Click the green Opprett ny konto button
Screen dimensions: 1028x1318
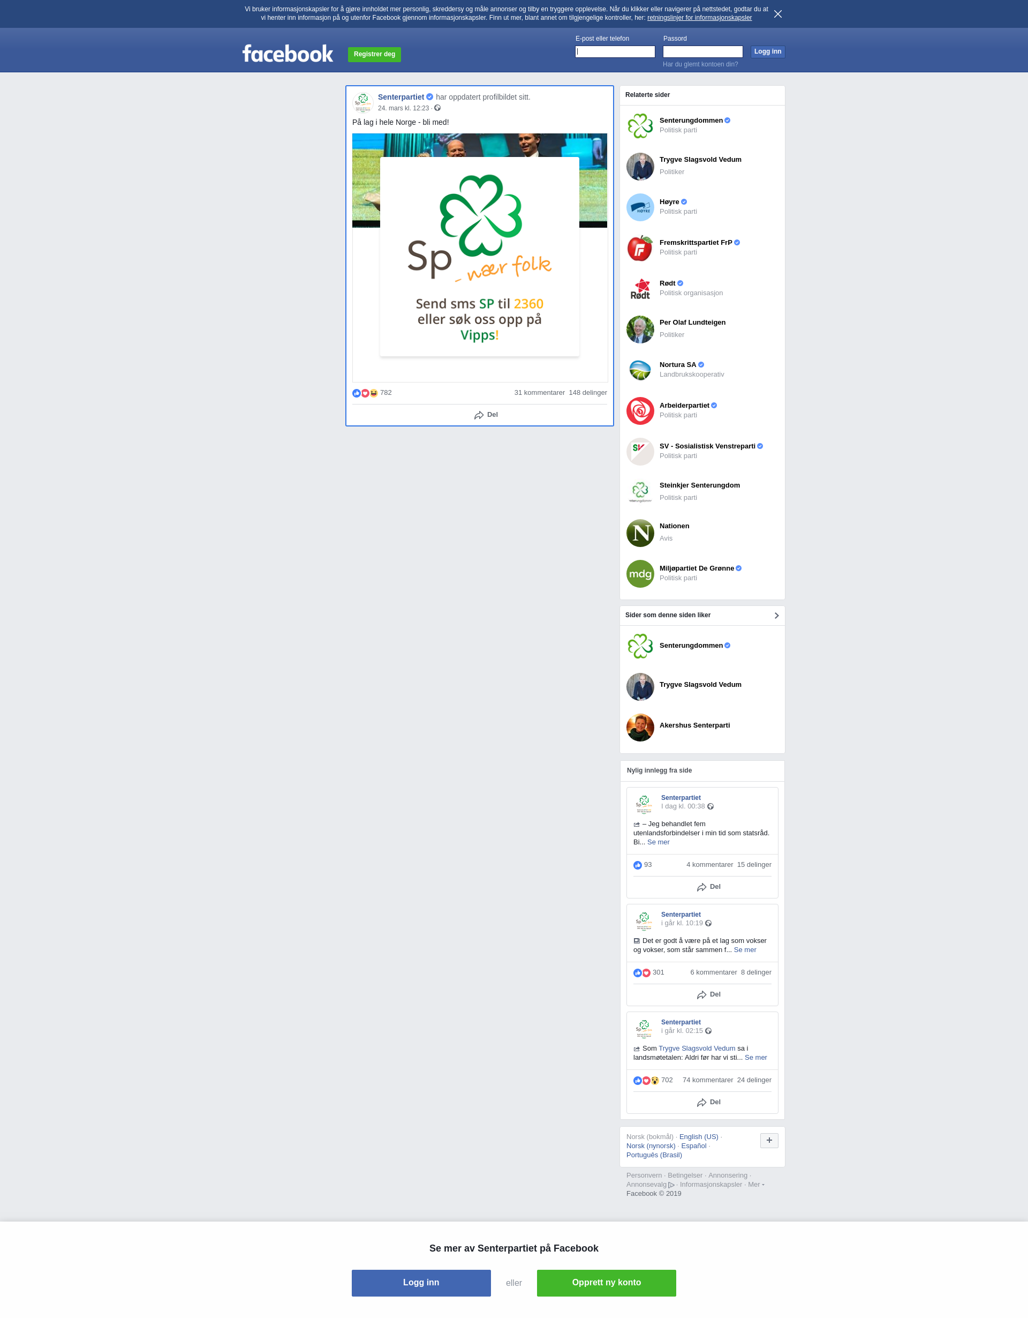tap(607, 1283)
